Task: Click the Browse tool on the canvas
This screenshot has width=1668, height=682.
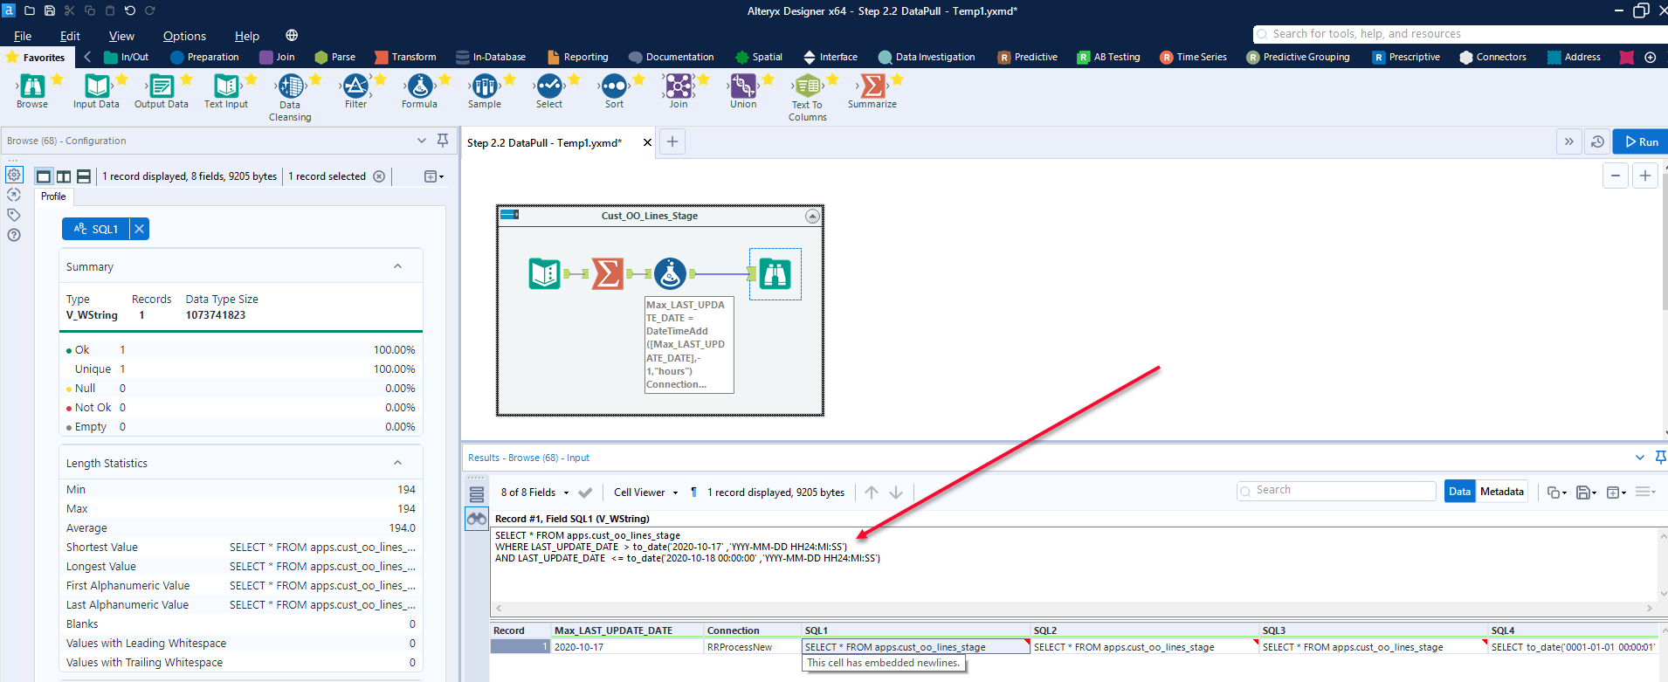Action: point(775,274)
